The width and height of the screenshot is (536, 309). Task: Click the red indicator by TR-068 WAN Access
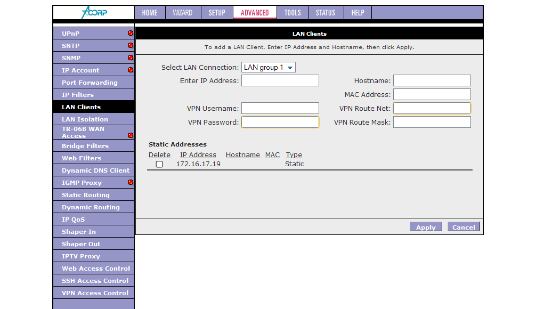pos(131,135)
